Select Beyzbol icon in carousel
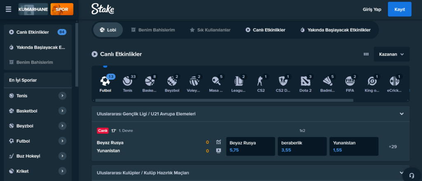The image size is (422, 181). pos(172,84)
